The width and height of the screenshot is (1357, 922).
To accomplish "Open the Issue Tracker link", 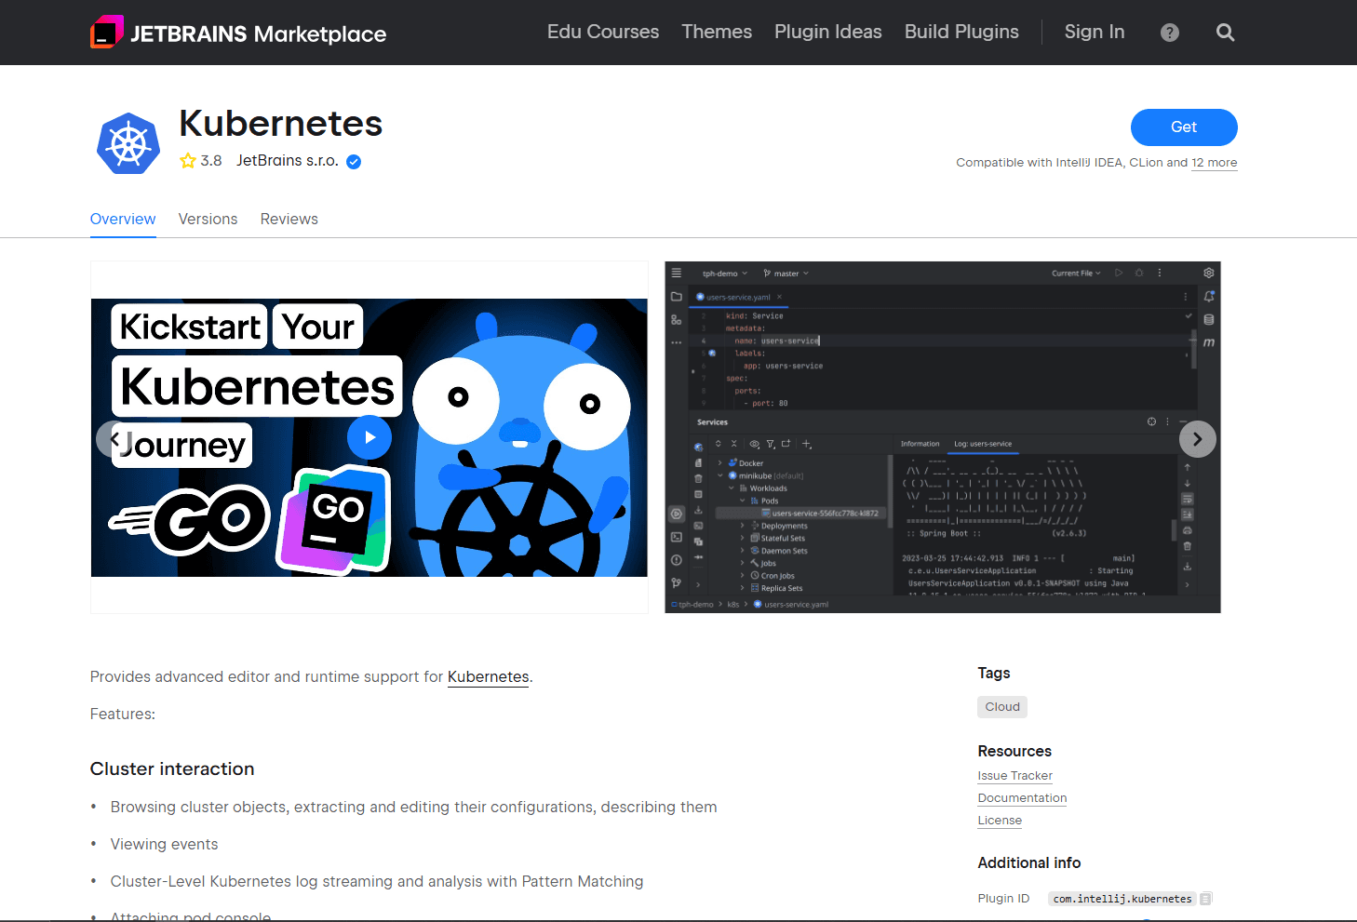I will click(x=1014, y=776).
